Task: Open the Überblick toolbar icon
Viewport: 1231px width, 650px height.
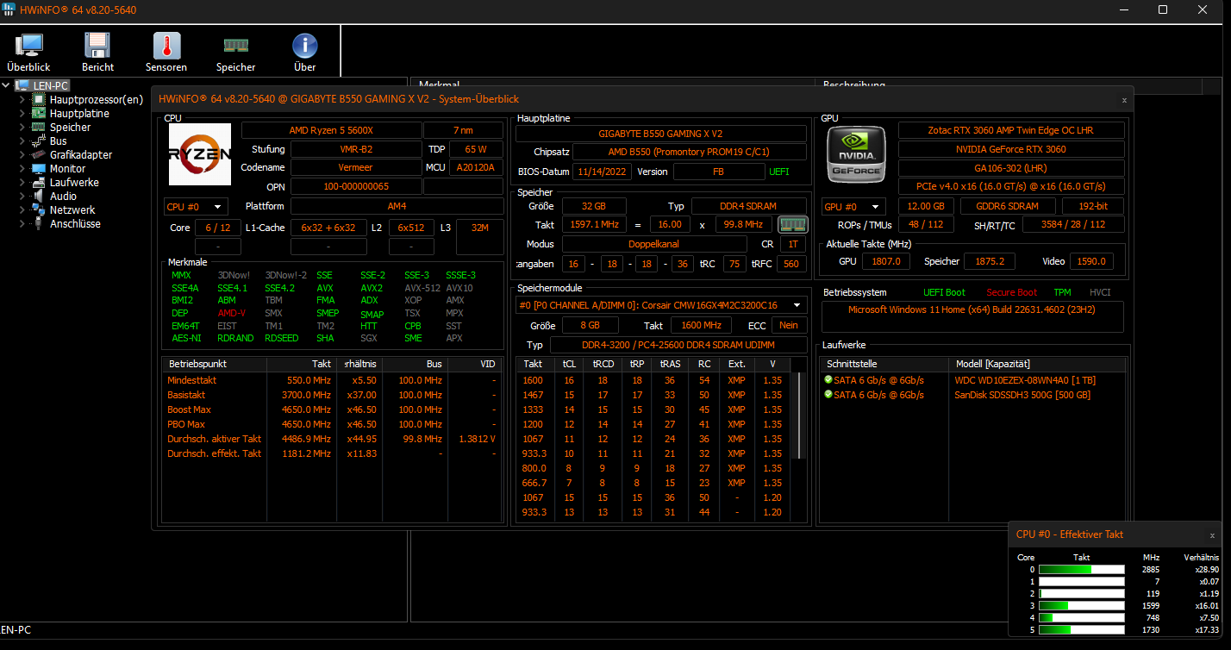Action: click(29, 46)
